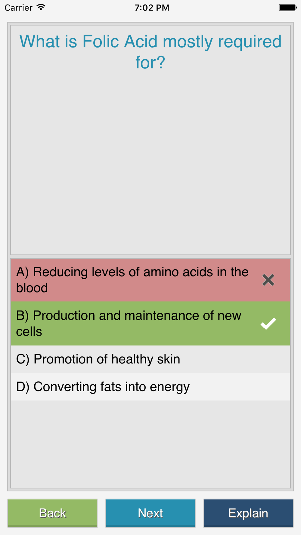Screen dimensions: 301x535
Task: Choose answer D Converting fats into energy
Action: pyautogui.click(x=150, y=387)
